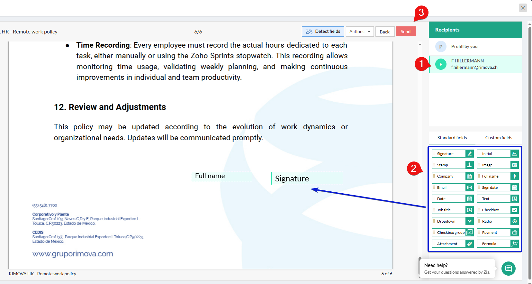Switch to the Standard fields tab
This screenshot has height=284, width=532.
point(452,138)
